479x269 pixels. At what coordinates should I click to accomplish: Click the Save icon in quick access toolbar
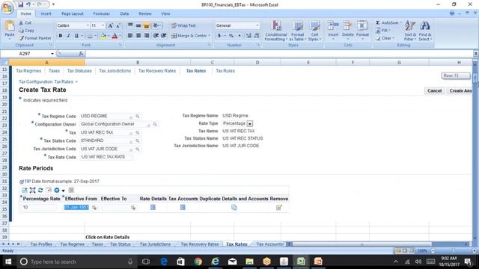tap(20, 4)
